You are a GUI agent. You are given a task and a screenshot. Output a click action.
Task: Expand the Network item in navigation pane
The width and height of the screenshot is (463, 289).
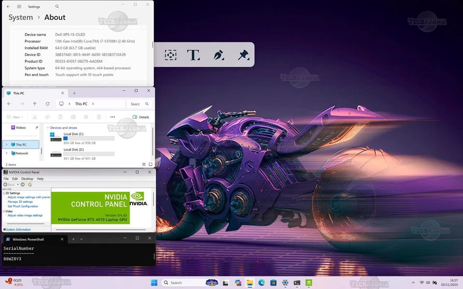7,153
